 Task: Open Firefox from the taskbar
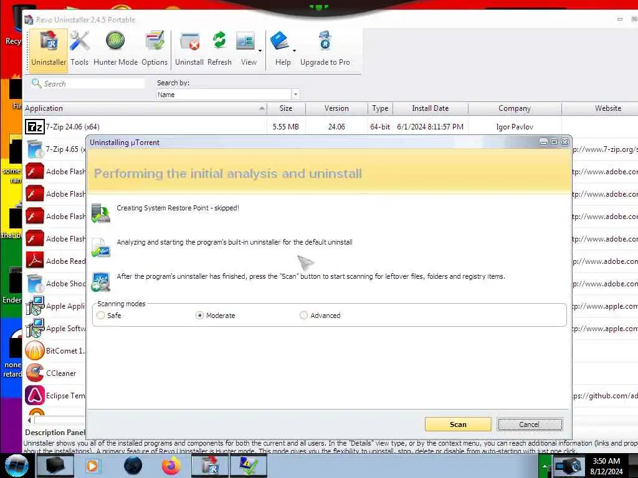(x=171, y=466)
